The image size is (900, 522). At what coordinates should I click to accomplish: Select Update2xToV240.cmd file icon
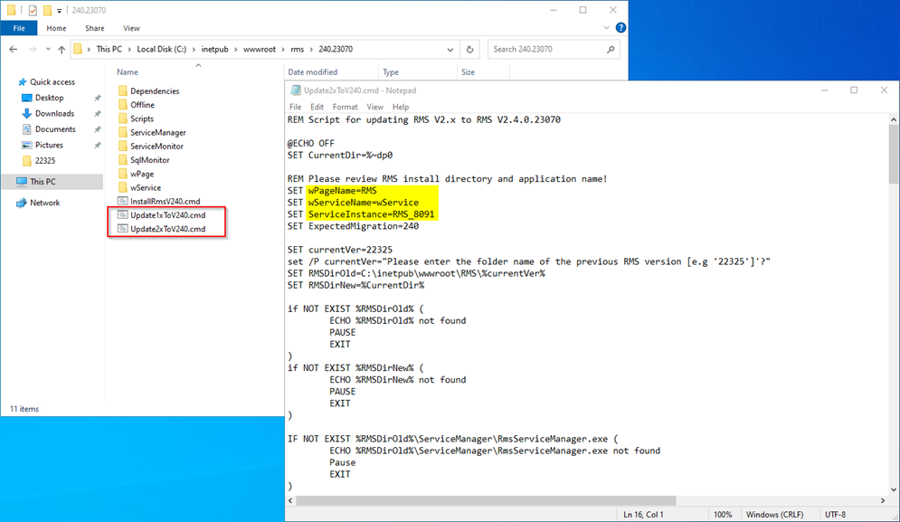pyautogui.click(x=122, y=229)
